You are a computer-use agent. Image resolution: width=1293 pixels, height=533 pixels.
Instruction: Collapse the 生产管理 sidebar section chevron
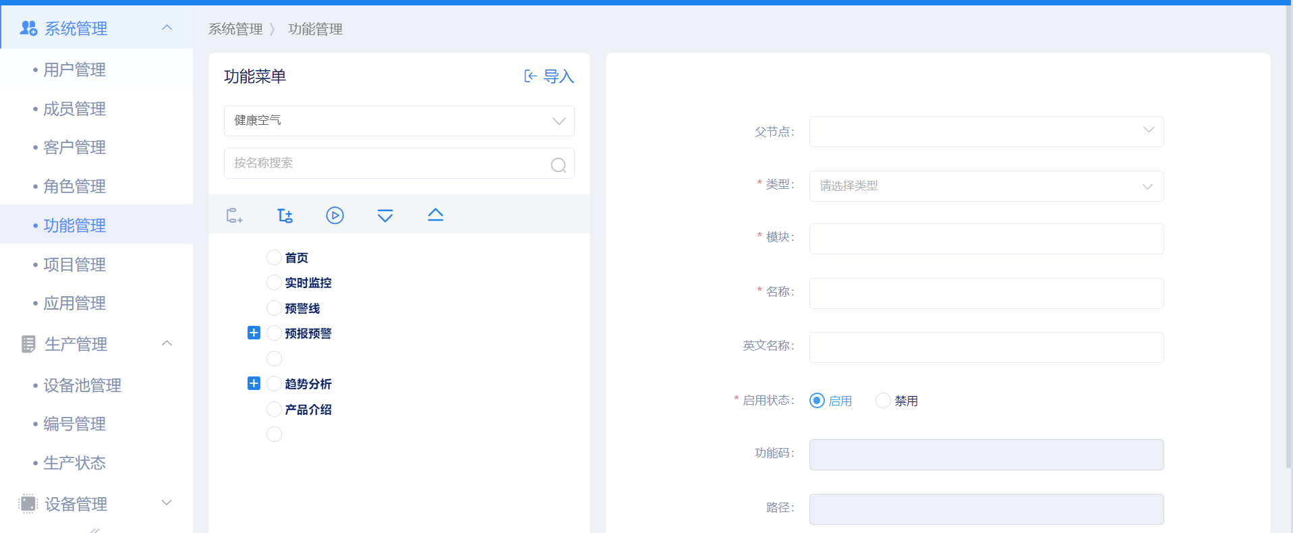(x=167, y=343)
